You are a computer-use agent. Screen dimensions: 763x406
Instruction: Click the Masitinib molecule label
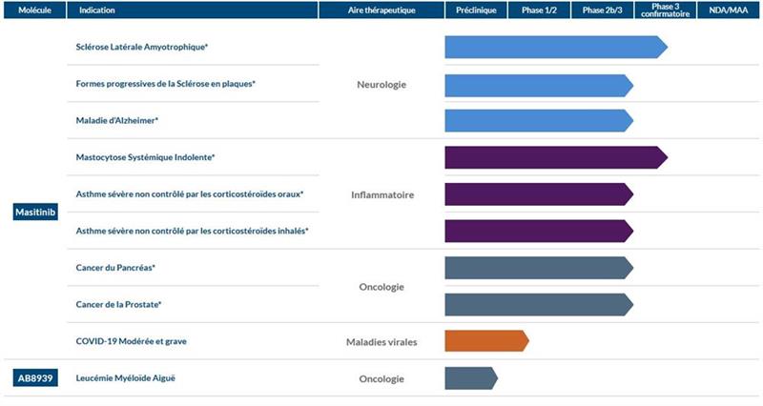[36, 212]
